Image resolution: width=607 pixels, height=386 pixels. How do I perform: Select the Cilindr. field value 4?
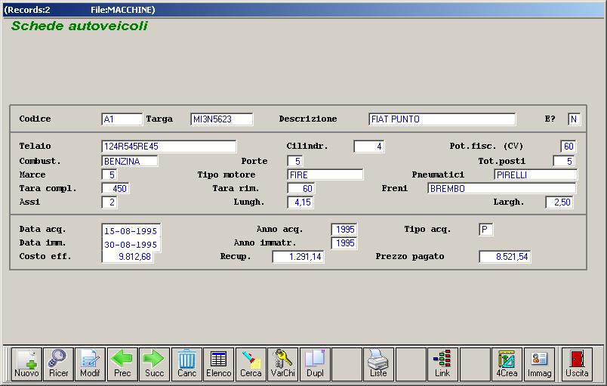coord(369,147)
